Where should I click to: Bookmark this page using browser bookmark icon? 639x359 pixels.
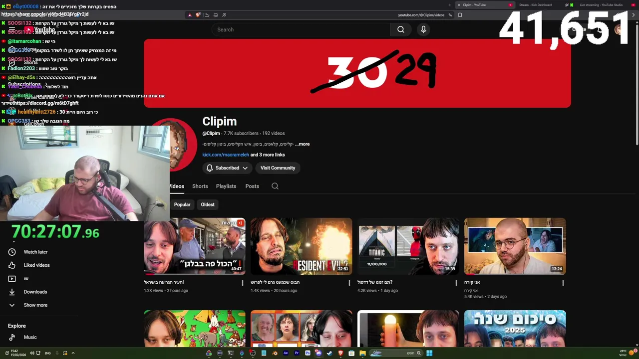pos(460,15)
